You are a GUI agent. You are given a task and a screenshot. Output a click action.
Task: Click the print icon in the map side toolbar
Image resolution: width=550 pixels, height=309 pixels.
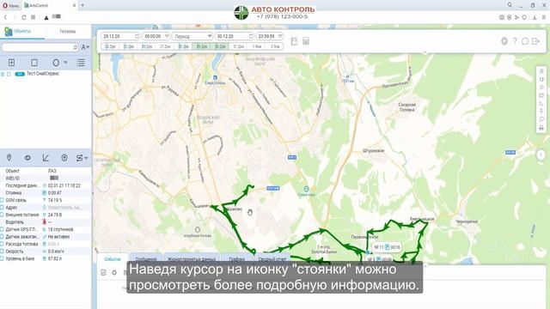tap(541, 128)
